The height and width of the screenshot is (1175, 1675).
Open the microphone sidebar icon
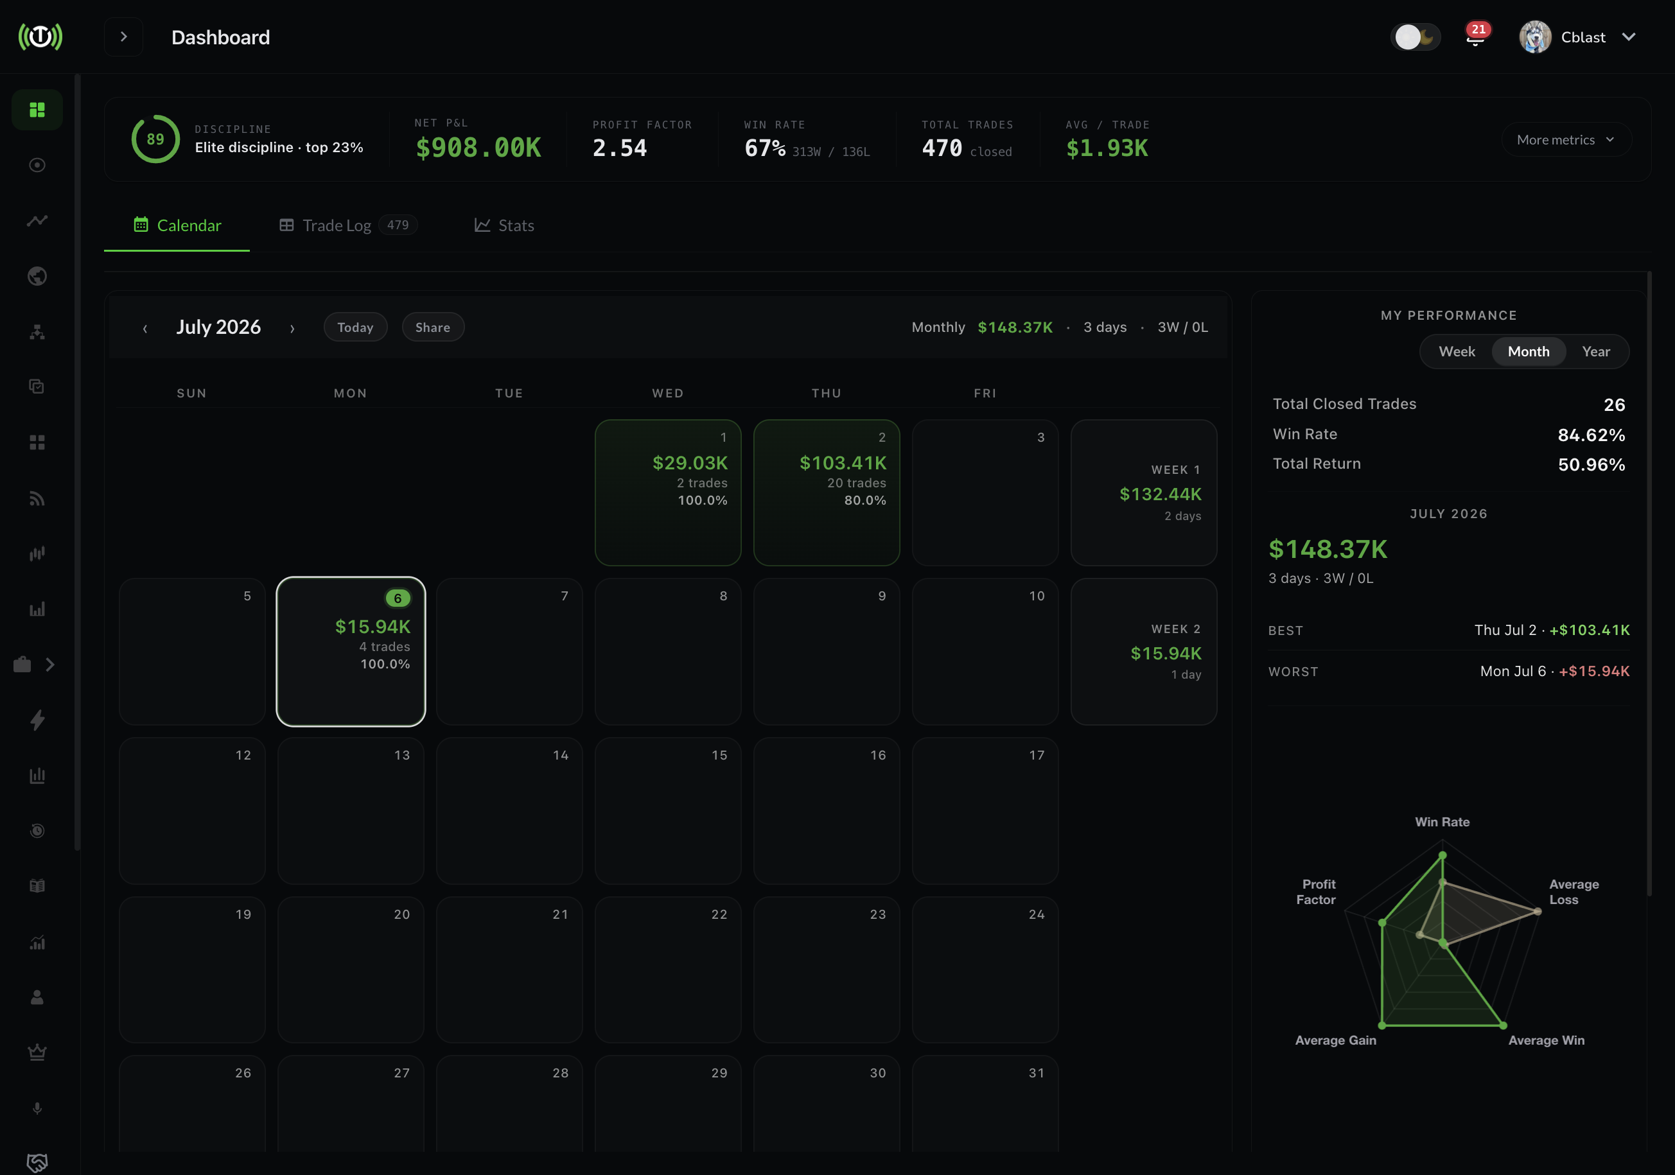tap(37, 1108)
